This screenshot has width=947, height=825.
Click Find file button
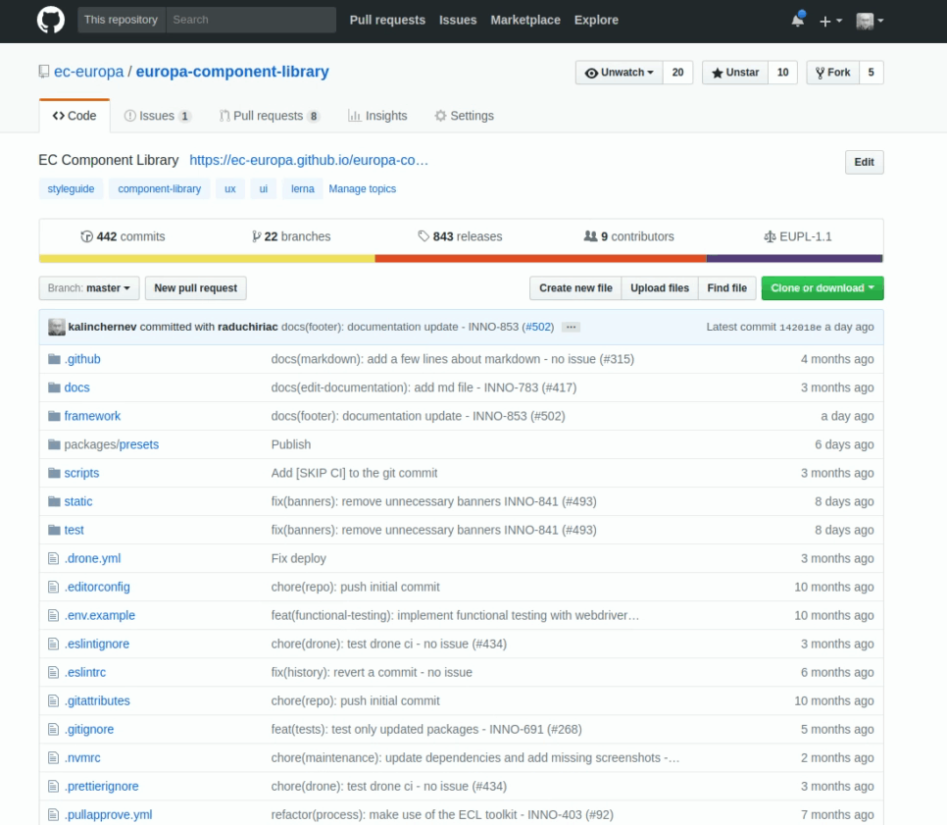click(726, 288)
